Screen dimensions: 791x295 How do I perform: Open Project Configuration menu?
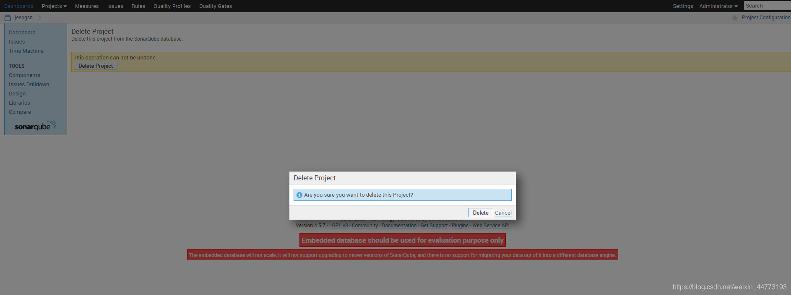pyautogui.click(x=766, y=18)
